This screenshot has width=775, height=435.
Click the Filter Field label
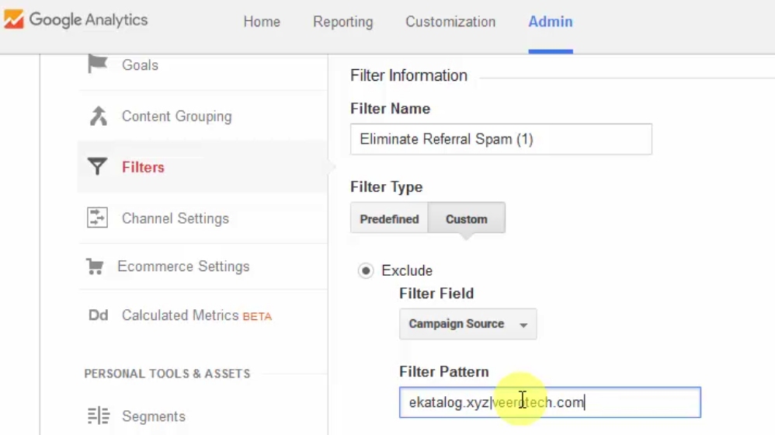point(436,293)
